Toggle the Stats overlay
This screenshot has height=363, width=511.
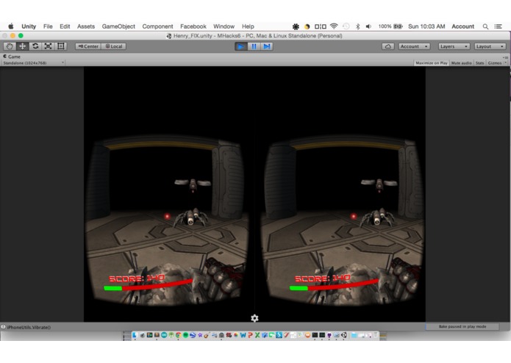479,63
